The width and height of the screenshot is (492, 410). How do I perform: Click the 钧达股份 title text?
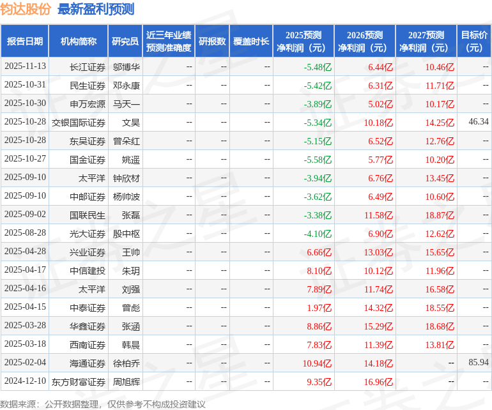[26, 9]
